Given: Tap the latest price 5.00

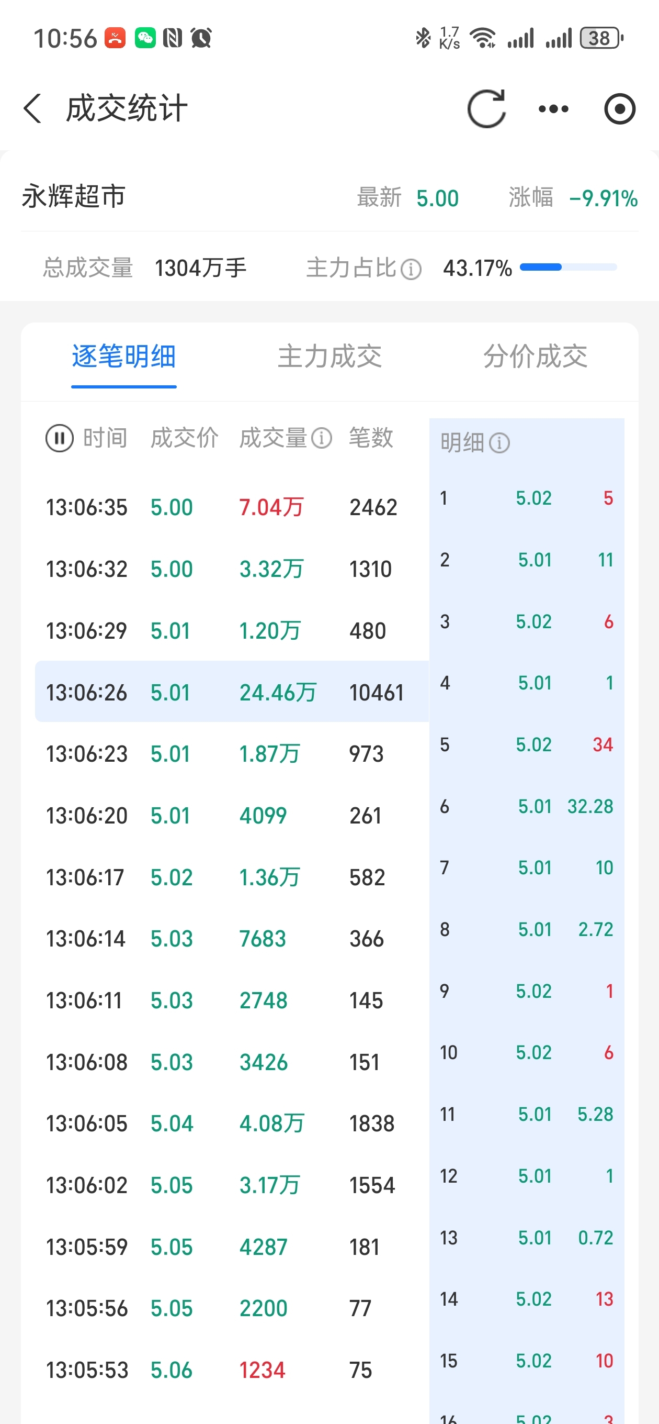Looking at the screenshot, I should click(x=437, y=198).
